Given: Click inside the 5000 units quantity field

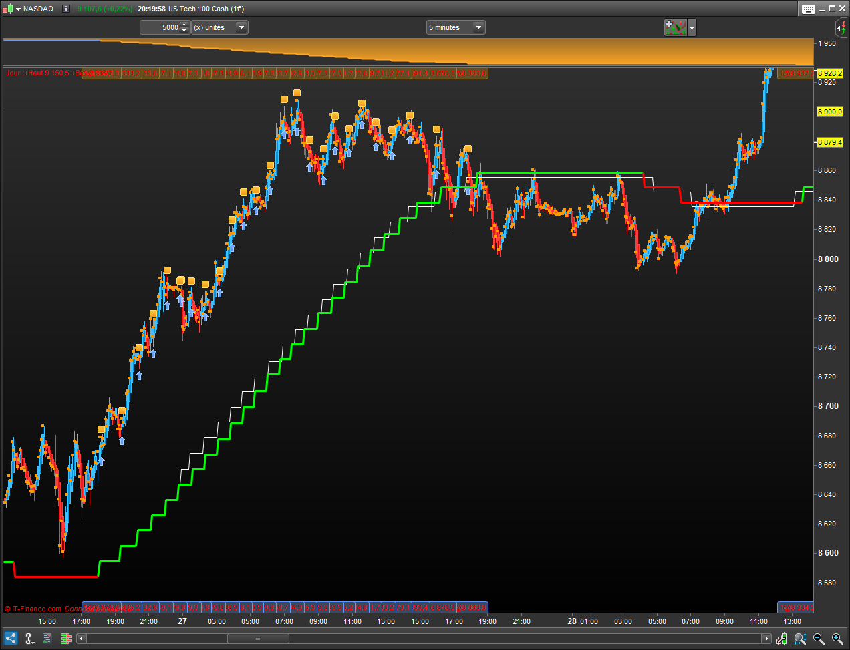Looking at the screenshot, I should click(160, 27).
